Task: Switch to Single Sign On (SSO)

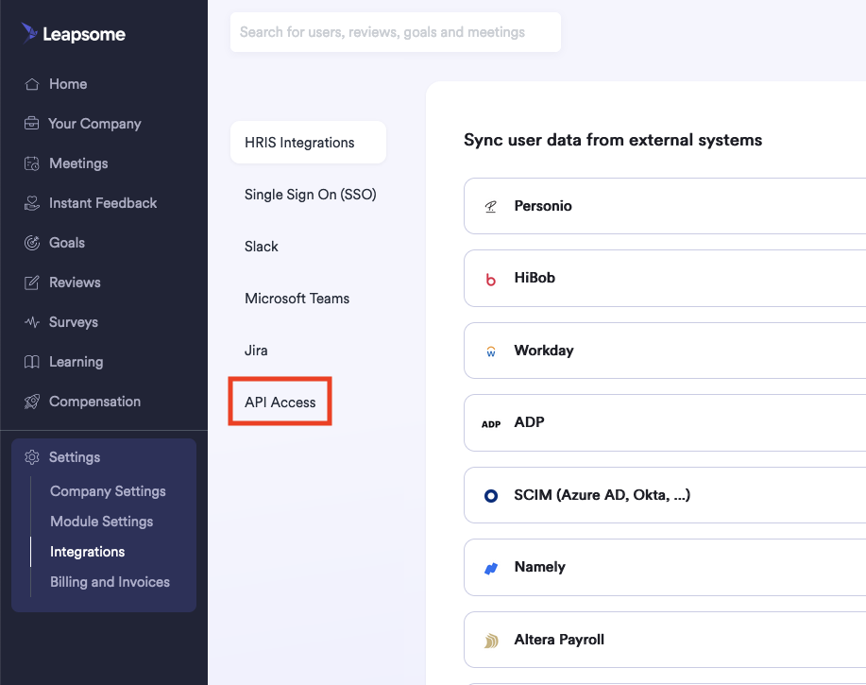Action: click(x=308, y=194)
